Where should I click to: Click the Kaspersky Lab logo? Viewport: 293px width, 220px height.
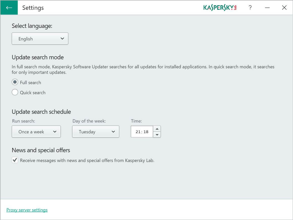coord(220,8)
